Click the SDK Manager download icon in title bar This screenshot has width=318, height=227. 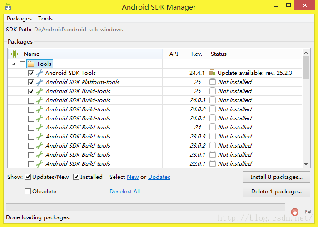pos(8,7)
